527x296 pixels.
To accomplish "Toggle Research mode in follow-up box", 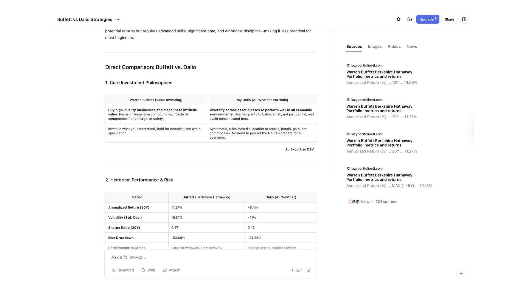I will pyautogui.click(x=123, y=270).
